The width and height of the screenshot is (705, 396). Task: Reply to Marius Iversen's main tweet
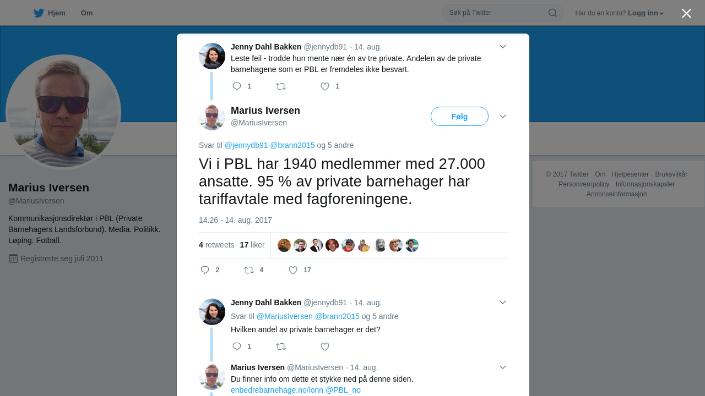(205, 270)
